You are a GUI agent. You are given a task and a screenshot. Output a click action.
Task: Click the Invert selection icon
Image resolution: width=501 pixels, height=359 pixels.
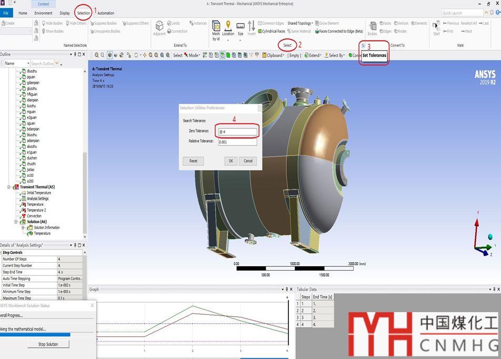[x=252, y=28]
